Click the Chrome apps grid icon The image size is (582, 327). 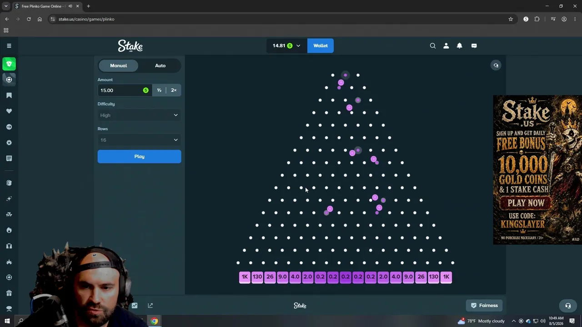coord(6,30)
